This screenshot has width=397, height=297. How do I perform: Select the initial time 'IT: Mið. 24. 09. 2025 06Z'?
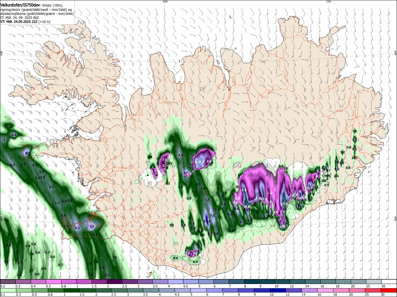pyautogui.click(x=20, y=18)
